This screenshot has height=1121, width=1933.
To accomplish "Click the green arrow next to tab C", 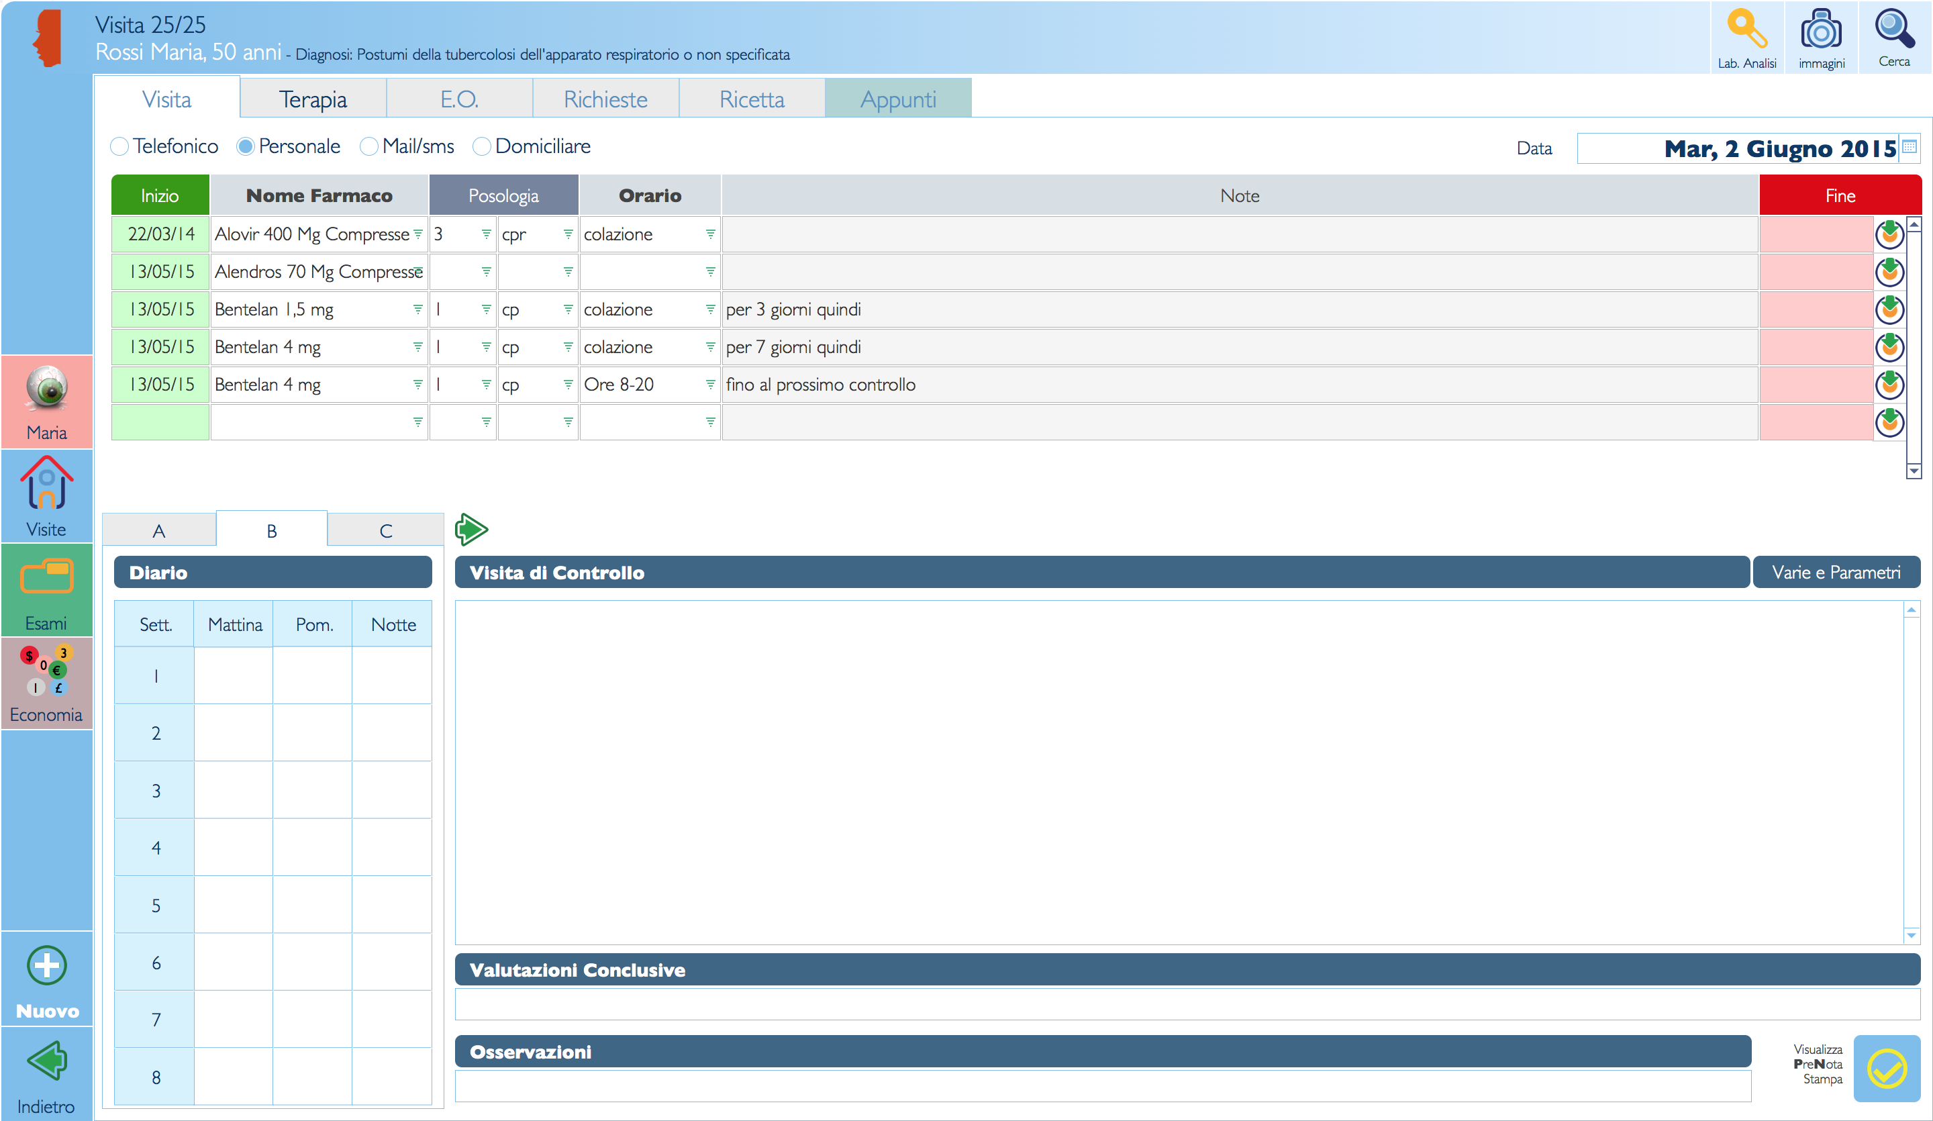I will 471,530.
